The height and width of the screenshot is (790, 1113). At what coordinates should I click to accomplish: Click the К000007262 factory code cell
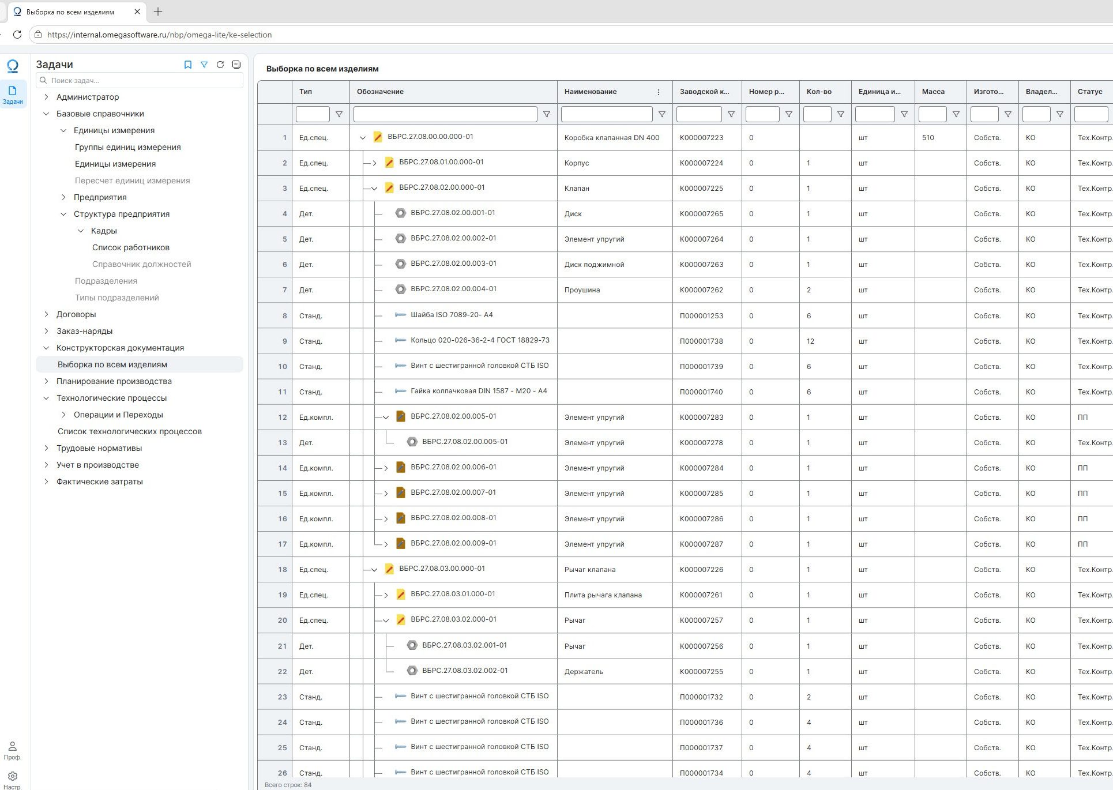(707, 290)
